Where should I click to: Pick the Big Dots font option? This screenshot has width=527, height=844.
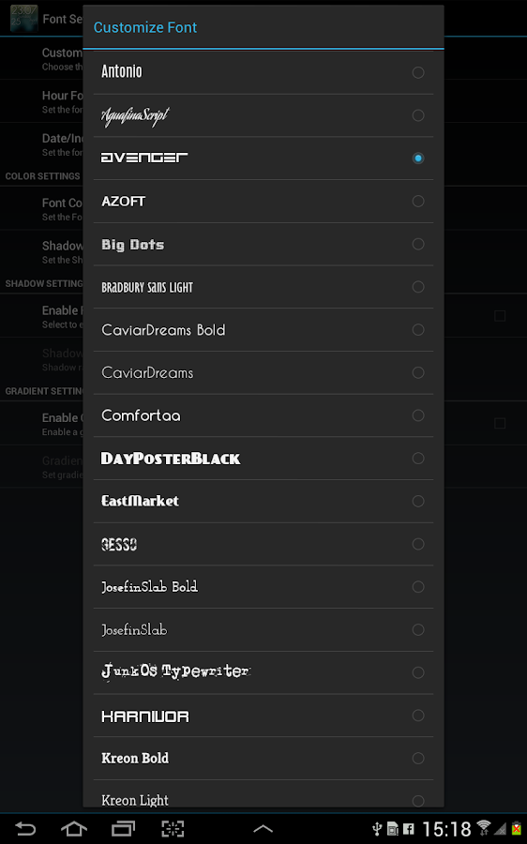[263, 245]
